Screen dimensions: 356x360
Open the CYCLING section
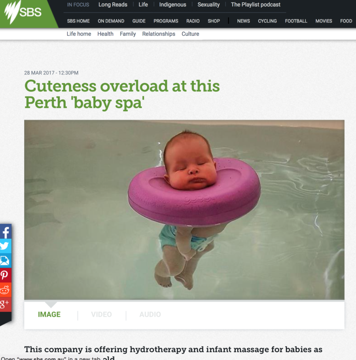pyautogui.click(x=267, y=21)
